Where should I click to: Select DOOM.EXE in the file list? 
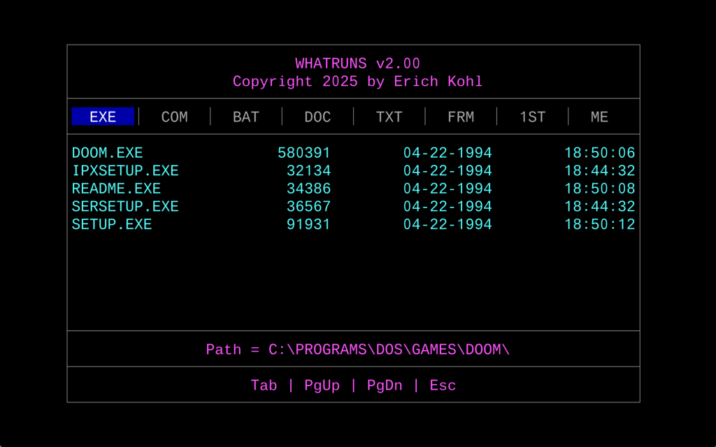pos(108,153)
